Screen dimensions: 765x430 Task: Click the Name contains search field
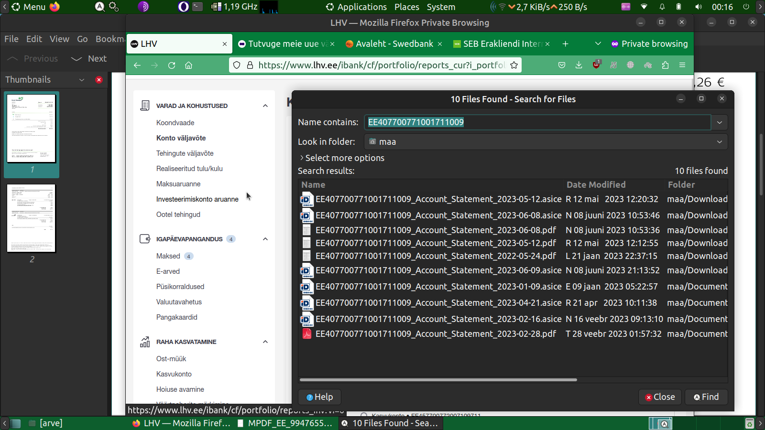tap(537, 122)
